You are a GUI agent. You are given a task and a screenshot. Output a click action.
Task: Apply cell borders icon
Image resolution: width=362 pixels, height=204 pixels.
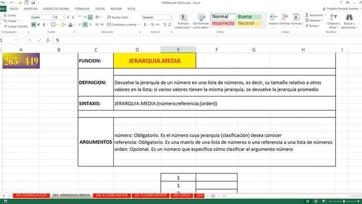coord(53,24)
